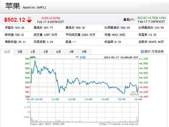This screenshot has width=169, height=127.
Task: Click the morning peak on the price line
Action: 35,61
